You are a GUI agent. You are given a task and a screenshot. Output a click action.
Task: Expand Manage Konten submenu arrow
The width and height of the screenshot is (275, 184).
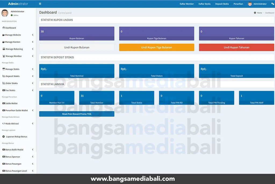32,42
